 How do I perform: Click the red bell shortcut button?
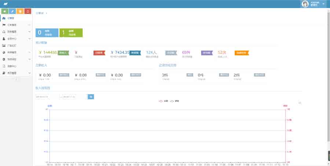pos(27,11)
